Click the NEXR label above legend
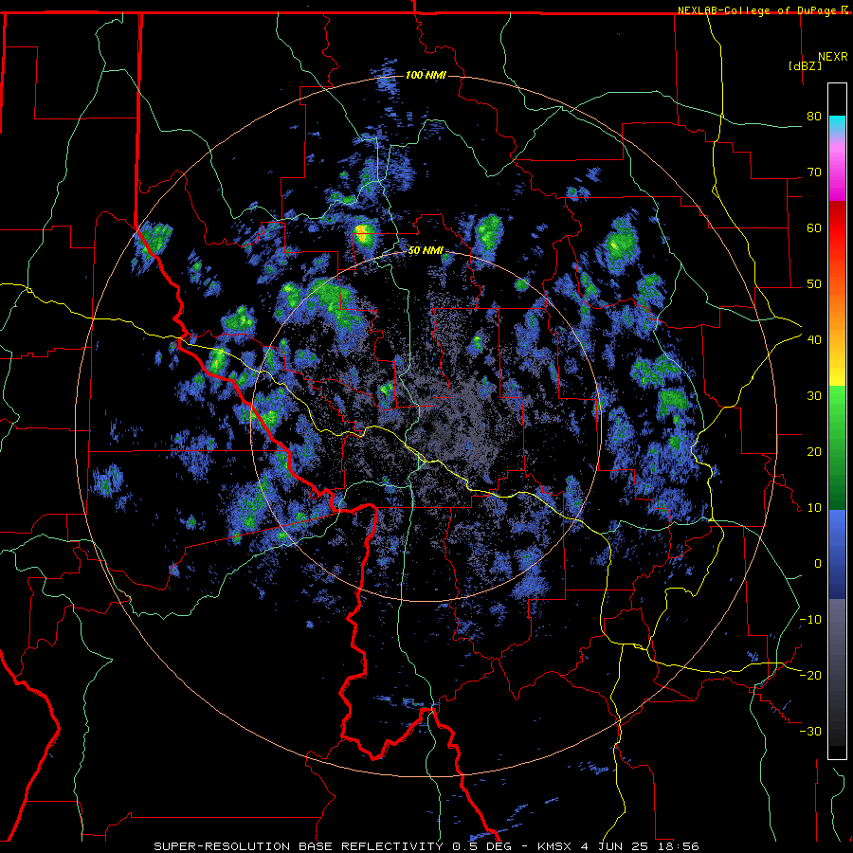The height and width of the screenshot is (853, 853). (x=833, y=57)
